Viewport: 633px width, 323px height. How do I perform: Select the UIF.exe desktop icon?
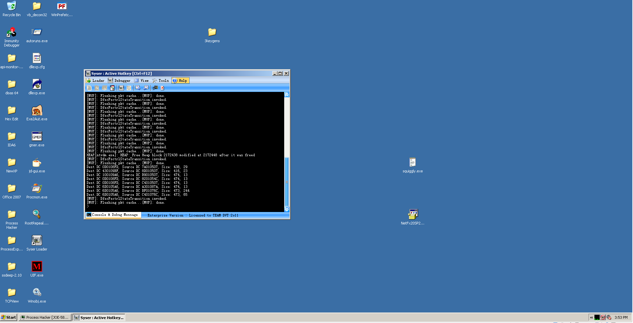click(x=37, y=270)
